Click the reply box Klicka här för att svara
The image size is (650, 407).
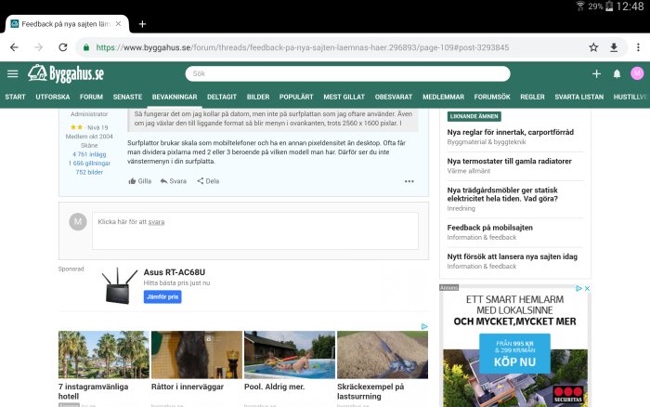coord(255,231)
